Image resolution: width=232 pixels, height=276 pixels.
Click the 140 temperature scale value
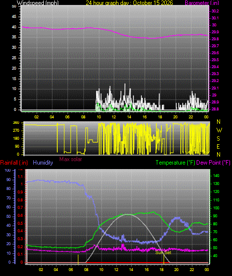pyautogui.click(x=216, y=176)
